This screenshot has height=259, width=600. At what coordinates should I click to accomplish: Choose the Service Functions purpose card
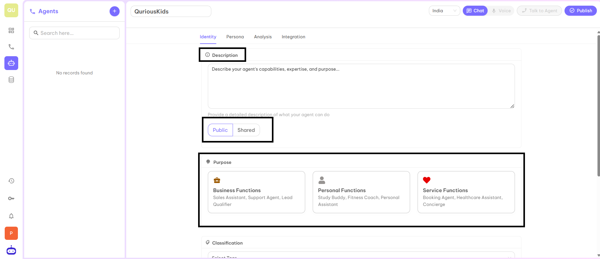[x=466, y=192]
